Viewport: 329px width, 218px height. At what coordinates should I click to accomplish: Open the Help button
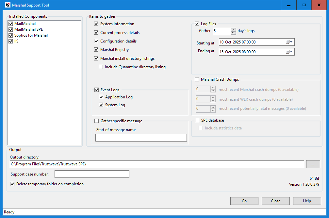coord(307,201)
